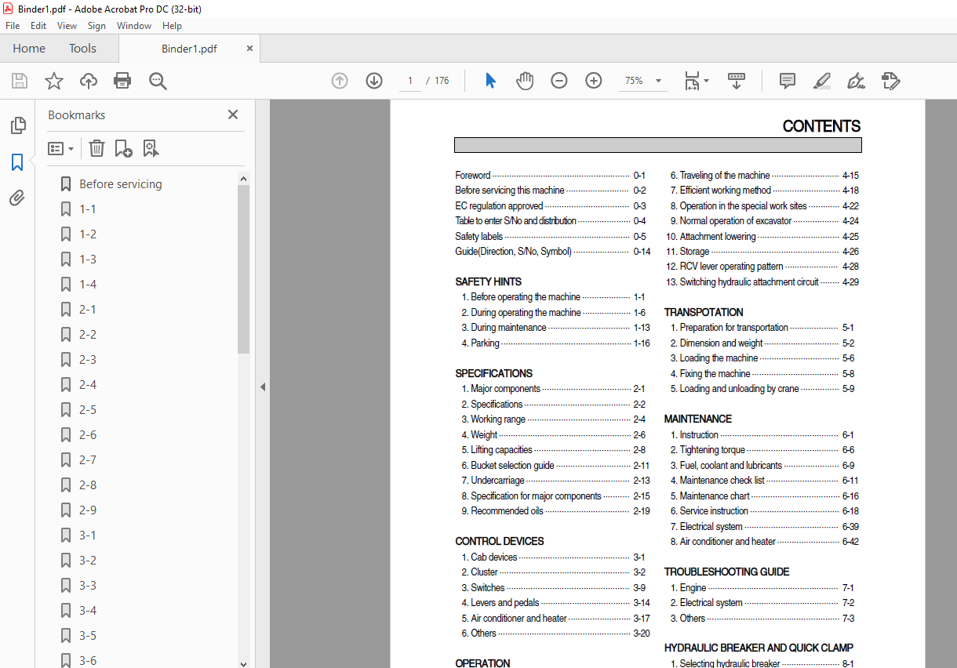Open the Attachments paperclip panel
Screen dimensions: 957x668
pyautogui.click(x=17, y=198)
